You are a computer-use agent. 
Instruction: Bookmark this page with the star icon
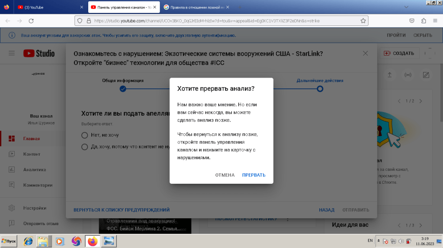click(363, 20)
